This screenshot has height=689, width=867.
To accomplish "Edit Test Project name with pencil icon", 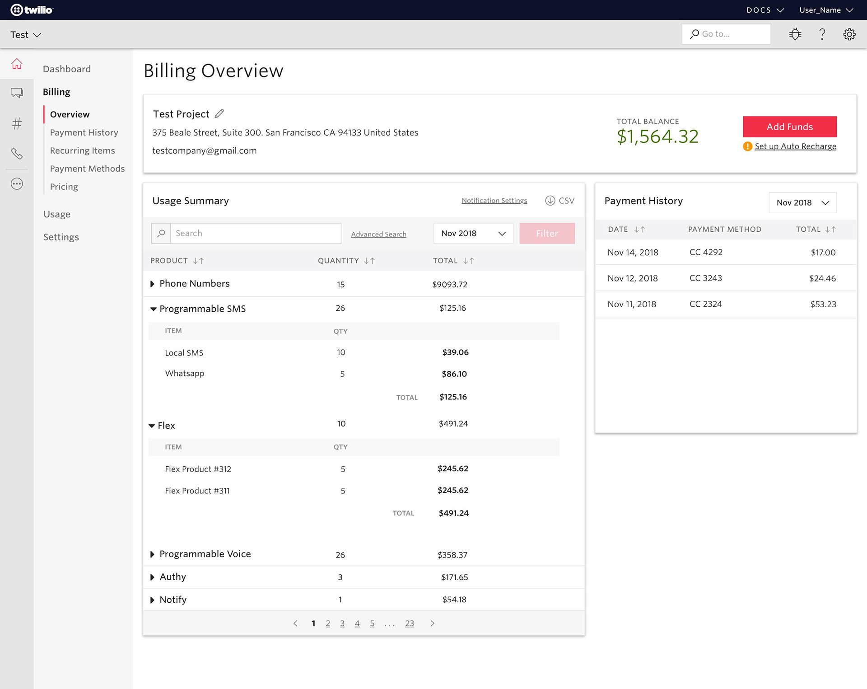I will pyautogui.click(x=219, y=114).
